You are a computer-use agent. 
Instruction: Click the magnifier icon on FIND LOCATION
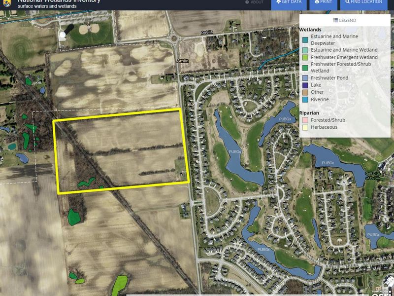click(x=347, y=2)
